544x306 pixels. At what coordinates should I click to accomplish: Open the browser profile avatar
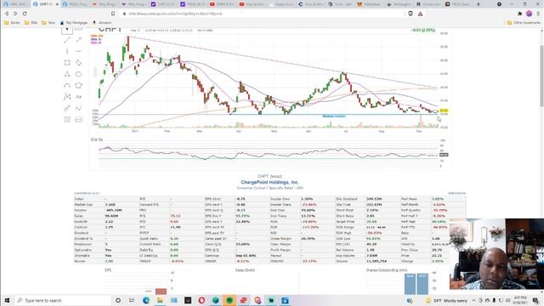pos(529,14)
